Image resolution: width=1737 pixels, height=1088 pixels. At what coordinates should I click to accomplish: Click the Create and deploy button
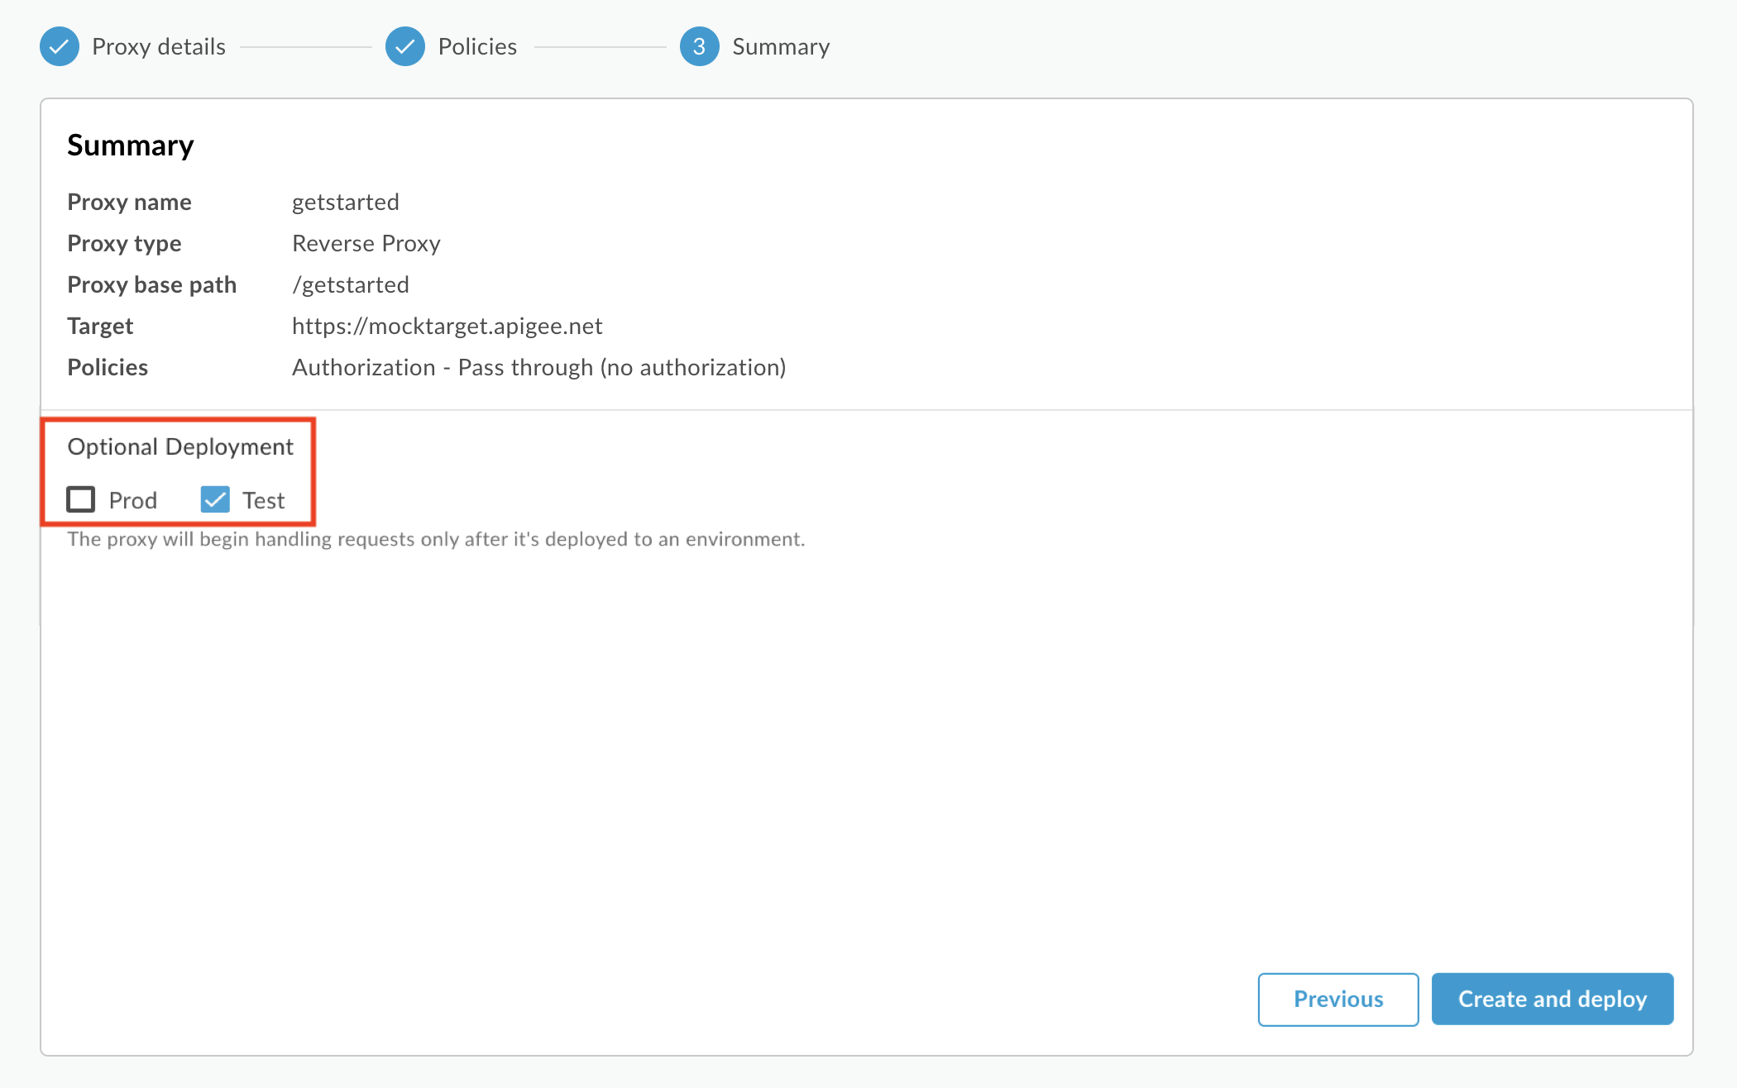[x=1553, y=999]
